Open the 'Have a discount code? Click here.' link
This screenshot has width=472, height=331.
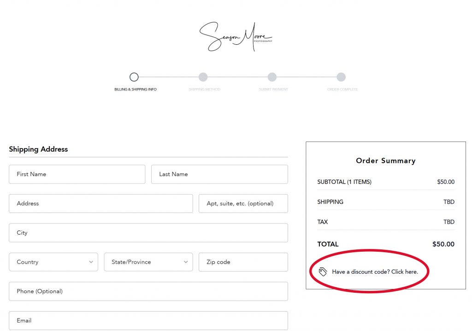click(375, 272)
